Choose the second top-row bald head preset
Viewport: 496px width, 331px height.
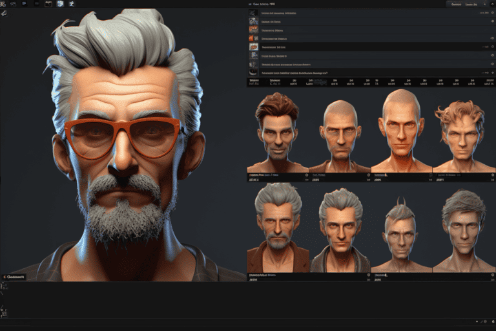[x=340, y=136]
